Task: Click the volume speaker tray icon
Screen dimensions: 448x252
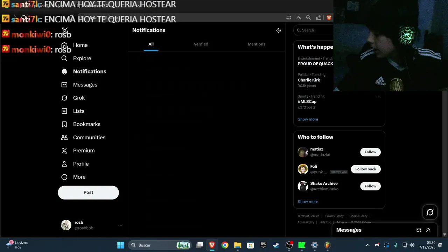Action: [412, 245]
